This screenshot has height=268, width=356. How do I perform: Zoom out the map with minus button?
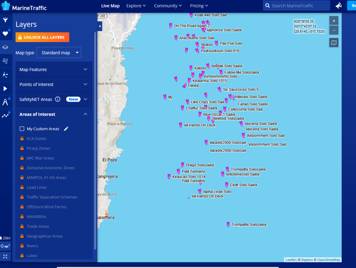point(334,30)
